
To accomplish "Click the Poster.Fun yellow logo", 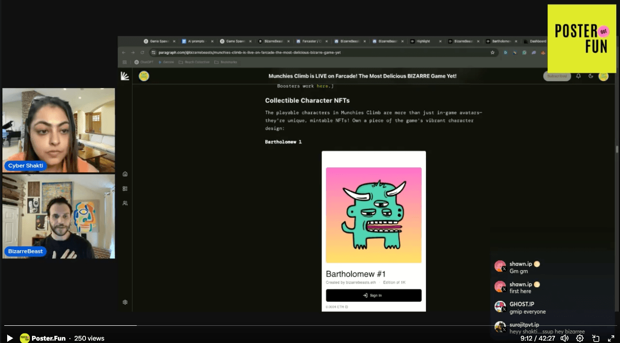I will click(x=582, y=39).
